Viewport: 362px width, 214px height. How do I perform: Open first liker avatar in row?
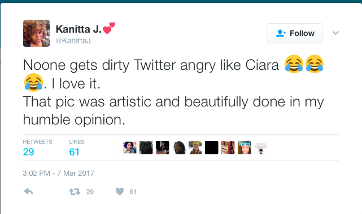tap(130, 148)
